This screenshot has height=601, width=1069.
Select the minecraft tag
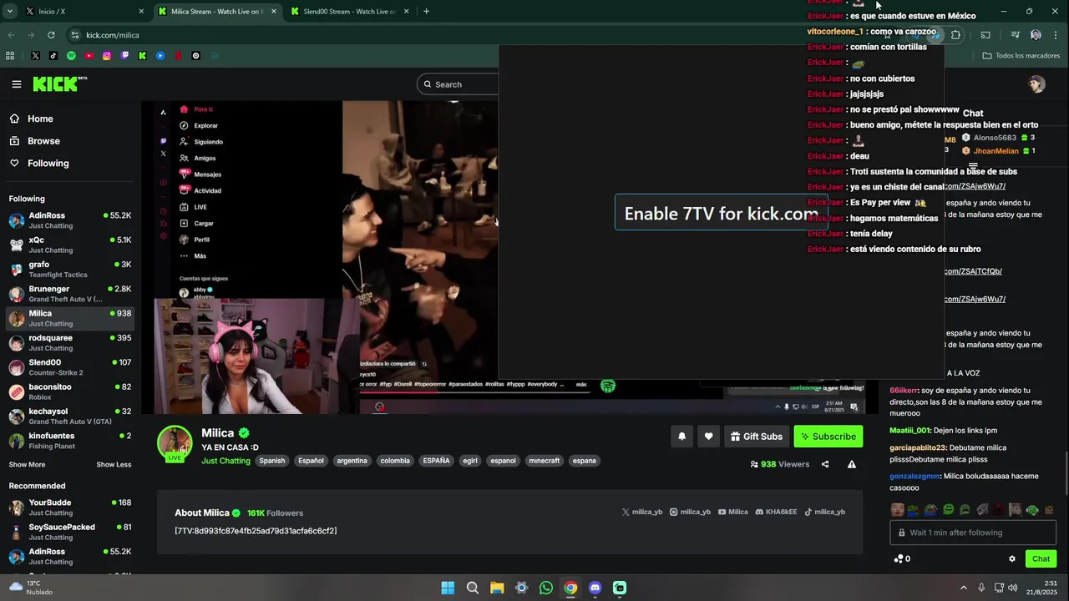click(545, 461)
